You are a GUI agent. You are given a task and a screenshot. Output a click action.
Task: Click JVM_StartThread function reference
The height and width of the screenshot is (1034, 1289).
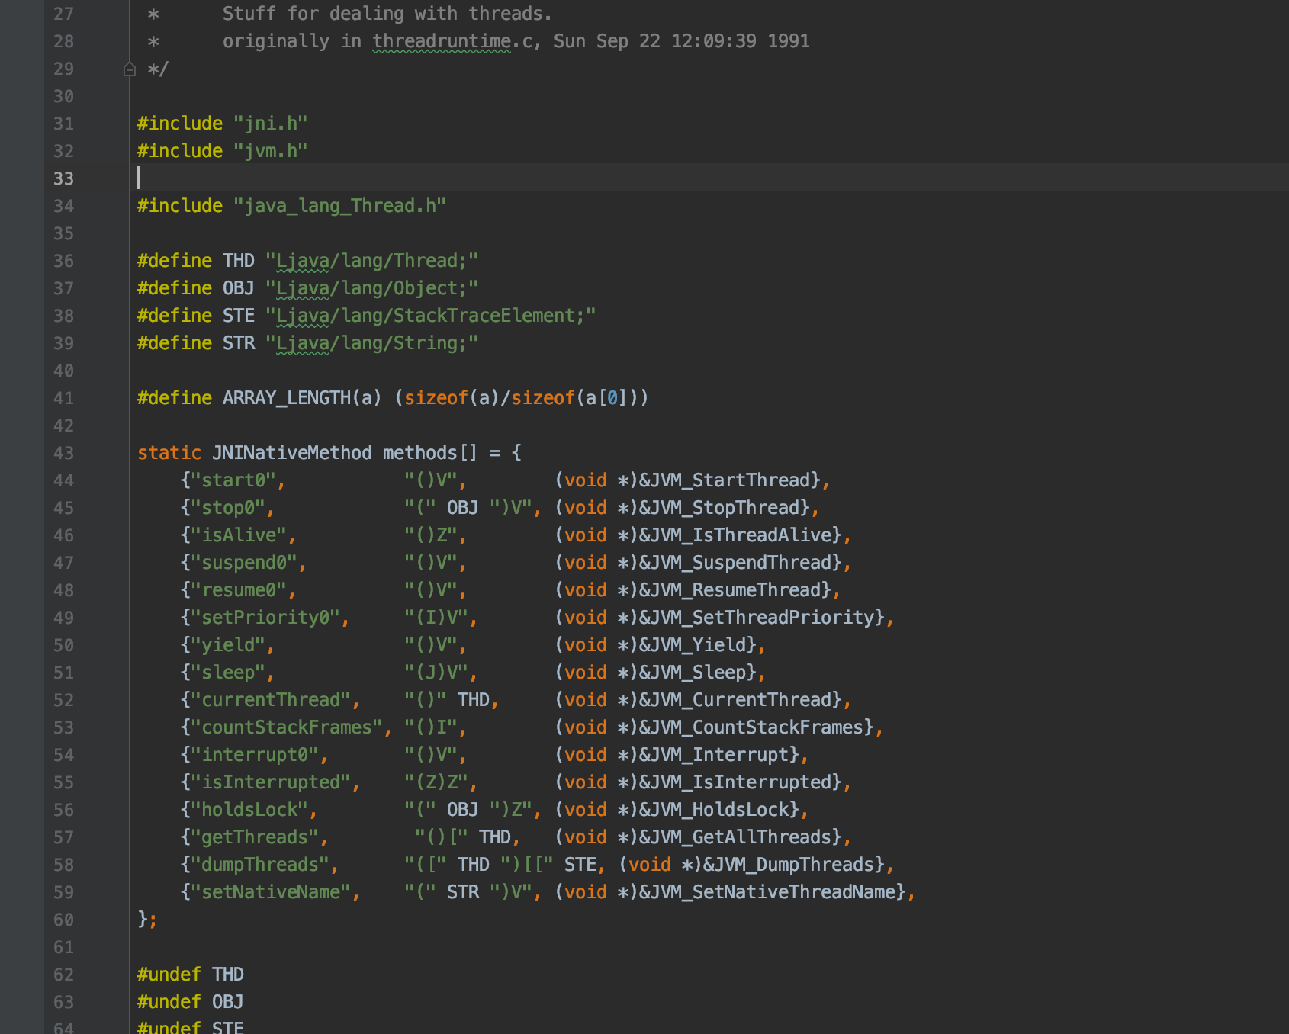click(x=730, y=480)
